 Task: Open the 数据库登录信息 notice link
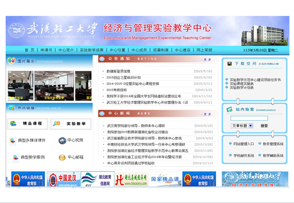118,71
